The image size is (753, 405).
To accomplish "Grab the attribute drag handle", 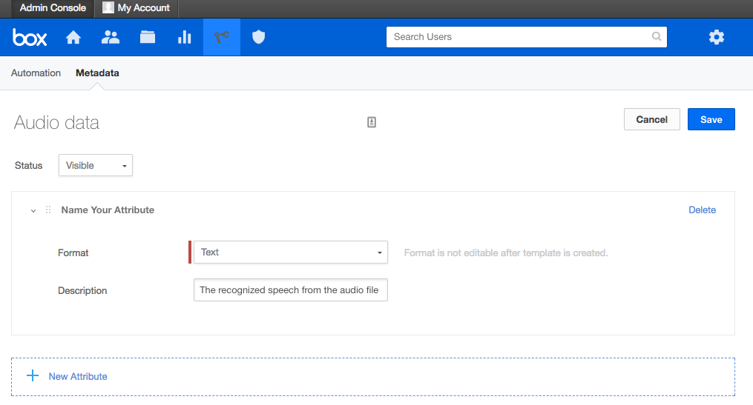I will click(x=48, y=210).
